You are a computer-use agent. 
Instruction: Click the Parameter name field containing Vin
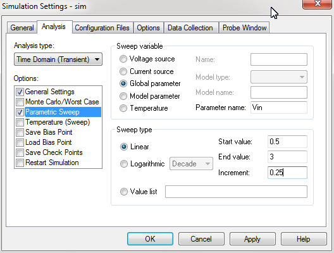pos(279,108)
